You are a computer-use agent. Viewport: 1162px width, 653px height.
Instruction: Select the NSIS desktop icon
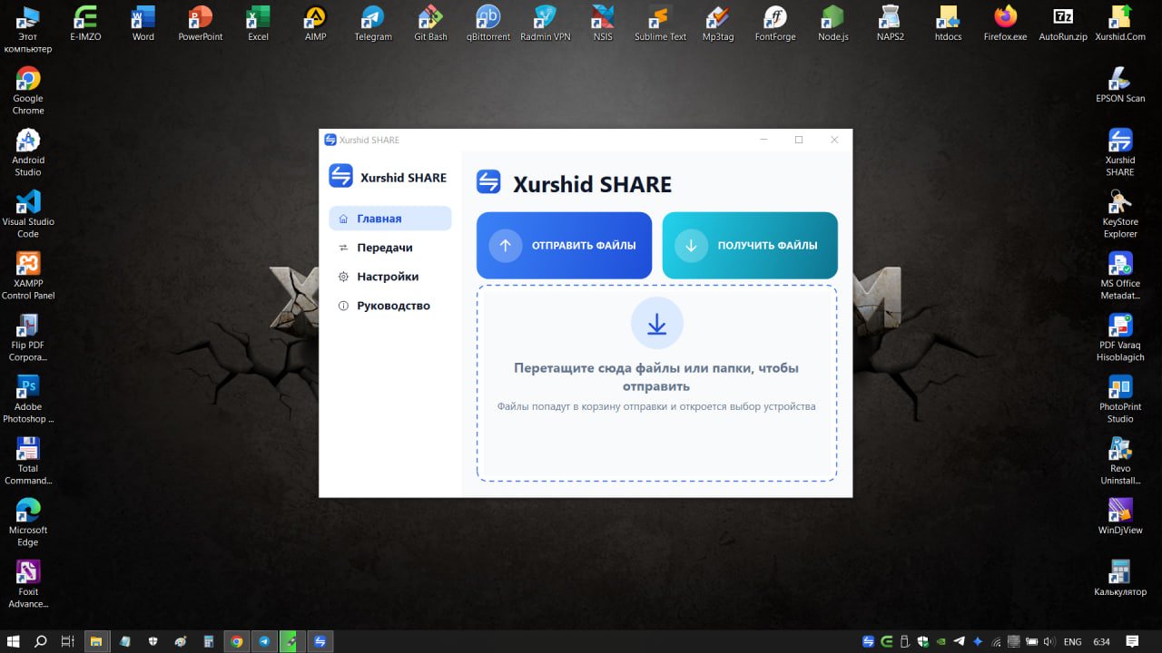click(x=603, y=24)
